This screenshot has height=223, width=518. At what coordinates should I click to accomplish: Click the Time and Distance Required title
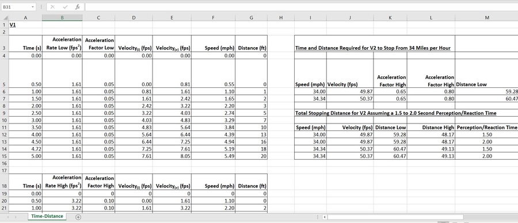(372, 48)
